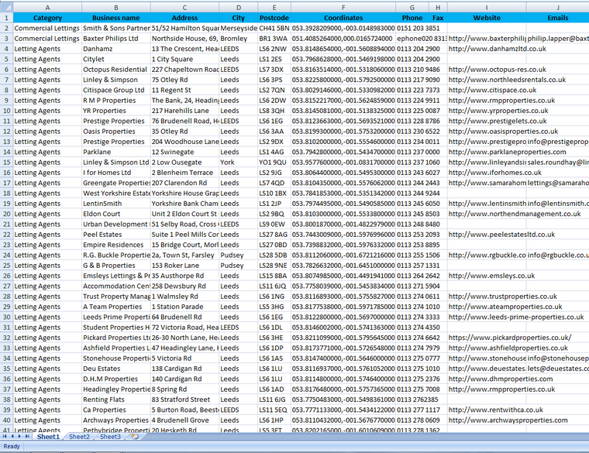Select column I header
This screenshot has width=589, height=453.
coord(487,7)
